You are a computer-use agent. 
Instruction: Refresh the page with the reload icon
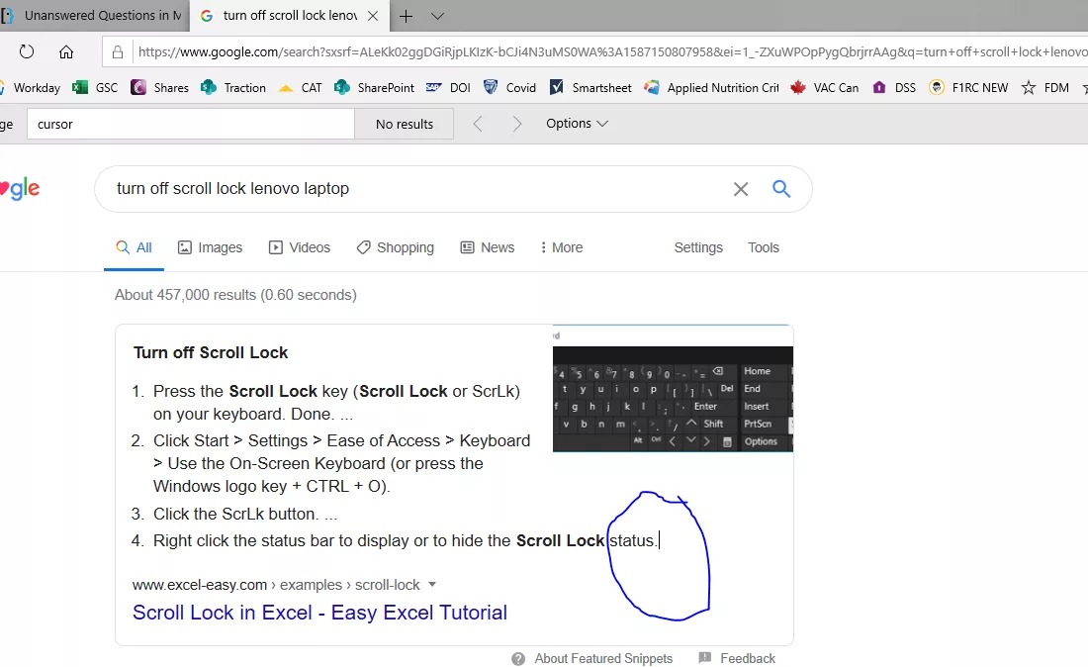coord(27,51)
